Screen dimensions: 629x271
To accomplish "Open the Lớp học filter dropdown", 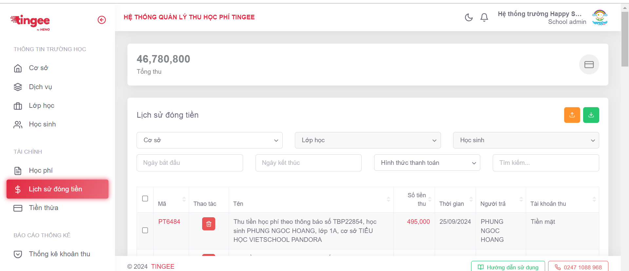I will click(368, 140).
